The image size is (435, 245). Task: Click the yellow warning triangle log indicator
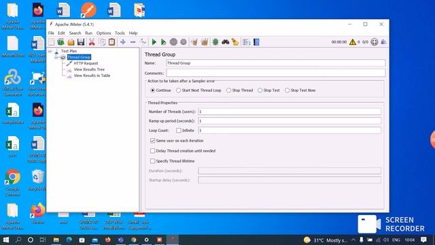click(353, 42)
